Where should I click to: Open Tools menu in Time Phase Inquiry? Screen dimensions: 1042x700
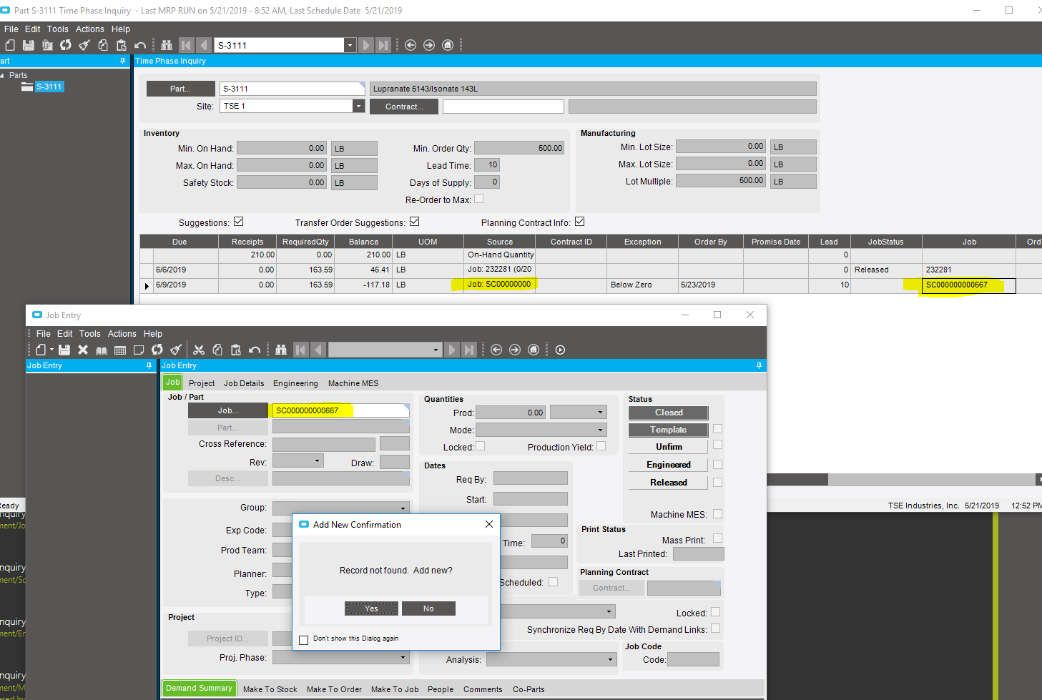(58, 29)
